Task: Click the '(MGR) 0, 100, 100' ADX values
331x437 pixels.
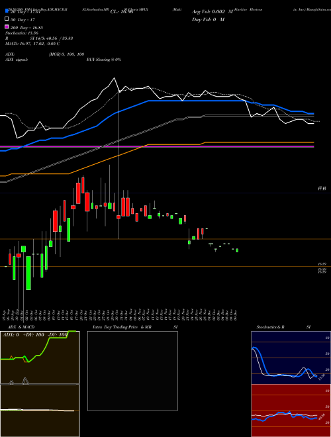Action: coord(66,54)
